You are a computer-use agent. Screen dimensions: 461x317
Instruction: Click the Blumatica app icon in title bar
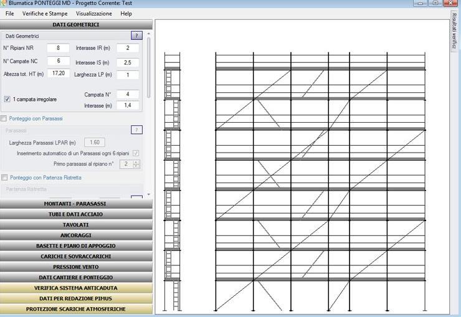(x=4, y=3)
